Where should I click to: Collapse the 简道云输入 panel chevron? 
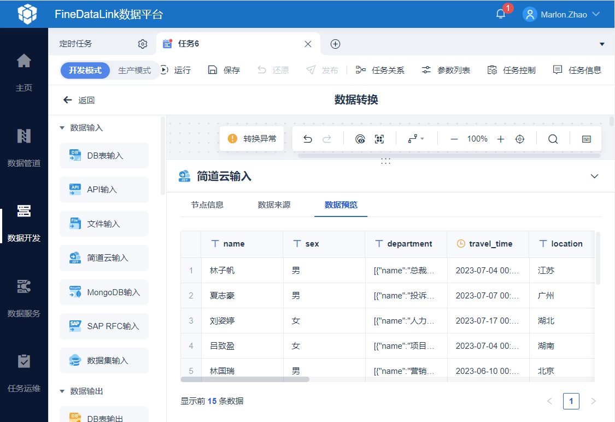[594, 176]
